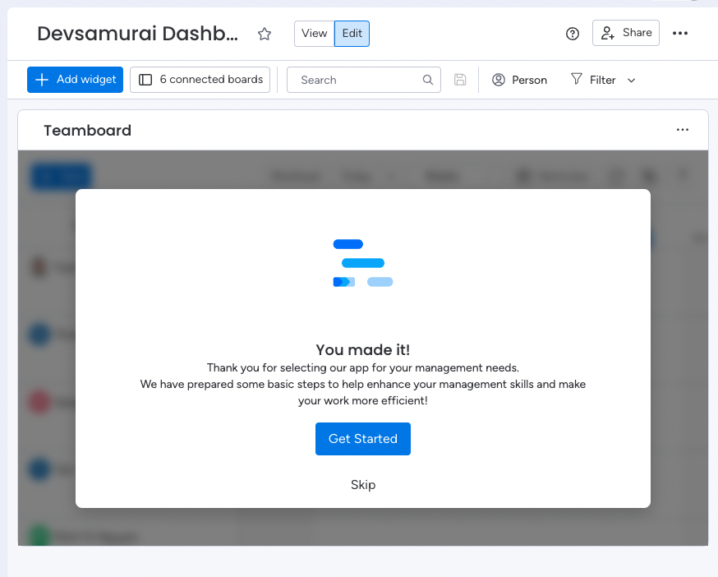Open the help question mark icon
The height and width of the screenshot is (577, 718).
coord(573,34)
